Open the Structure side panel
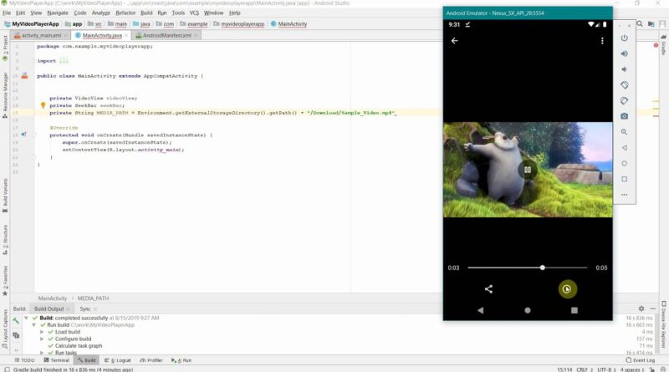Viewport: 669px width, 372px height. tap(5, 240)
